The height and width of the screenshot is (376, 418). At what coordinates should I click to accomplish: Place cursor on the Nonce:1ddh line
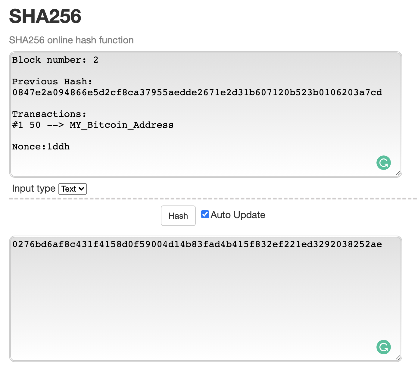click(x=41, y=147)
